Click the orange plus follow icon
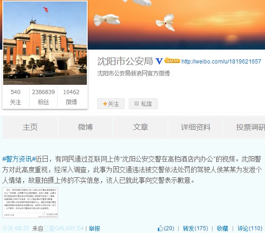 [x=105, y=104]
